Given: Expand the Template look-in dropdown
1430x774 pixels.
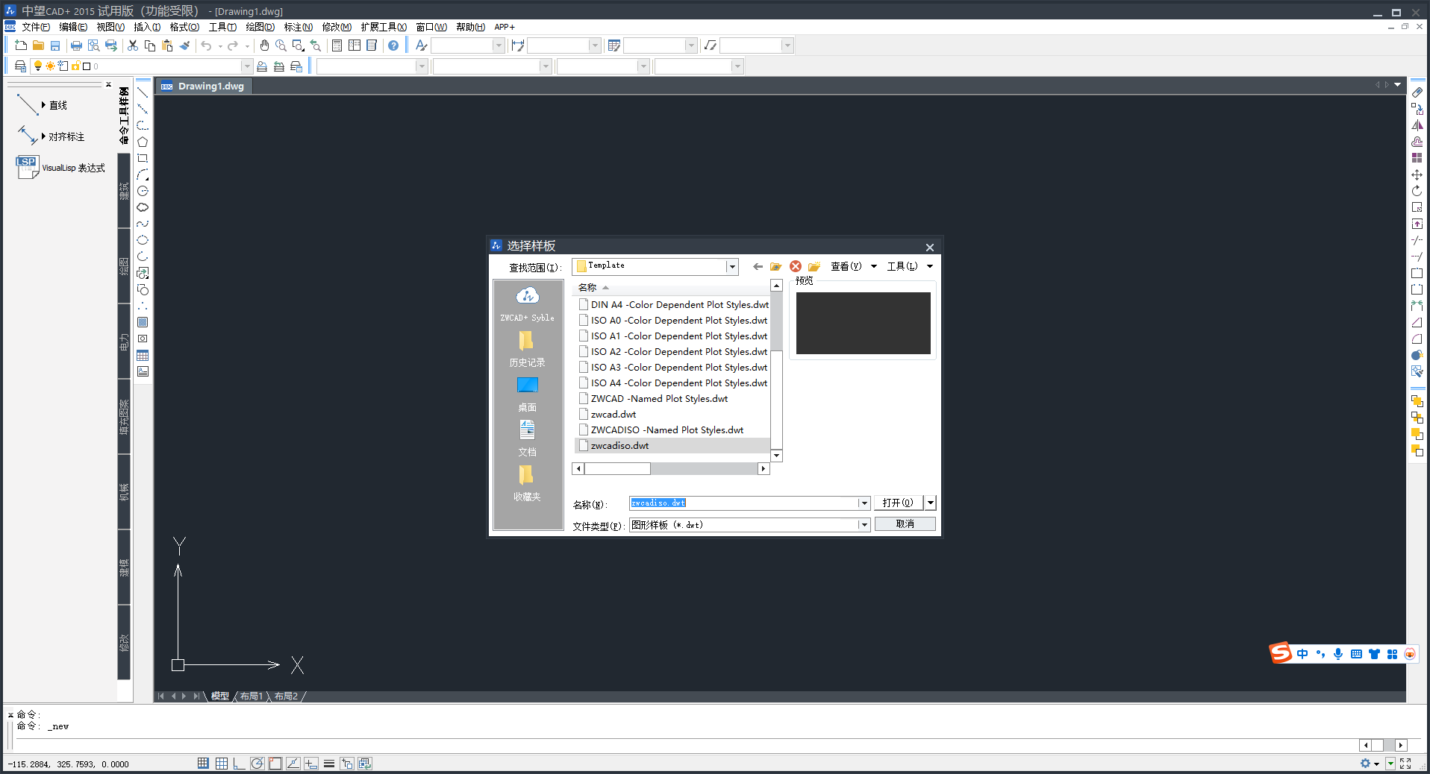Looking at the screenshot, I should point(732,266).
